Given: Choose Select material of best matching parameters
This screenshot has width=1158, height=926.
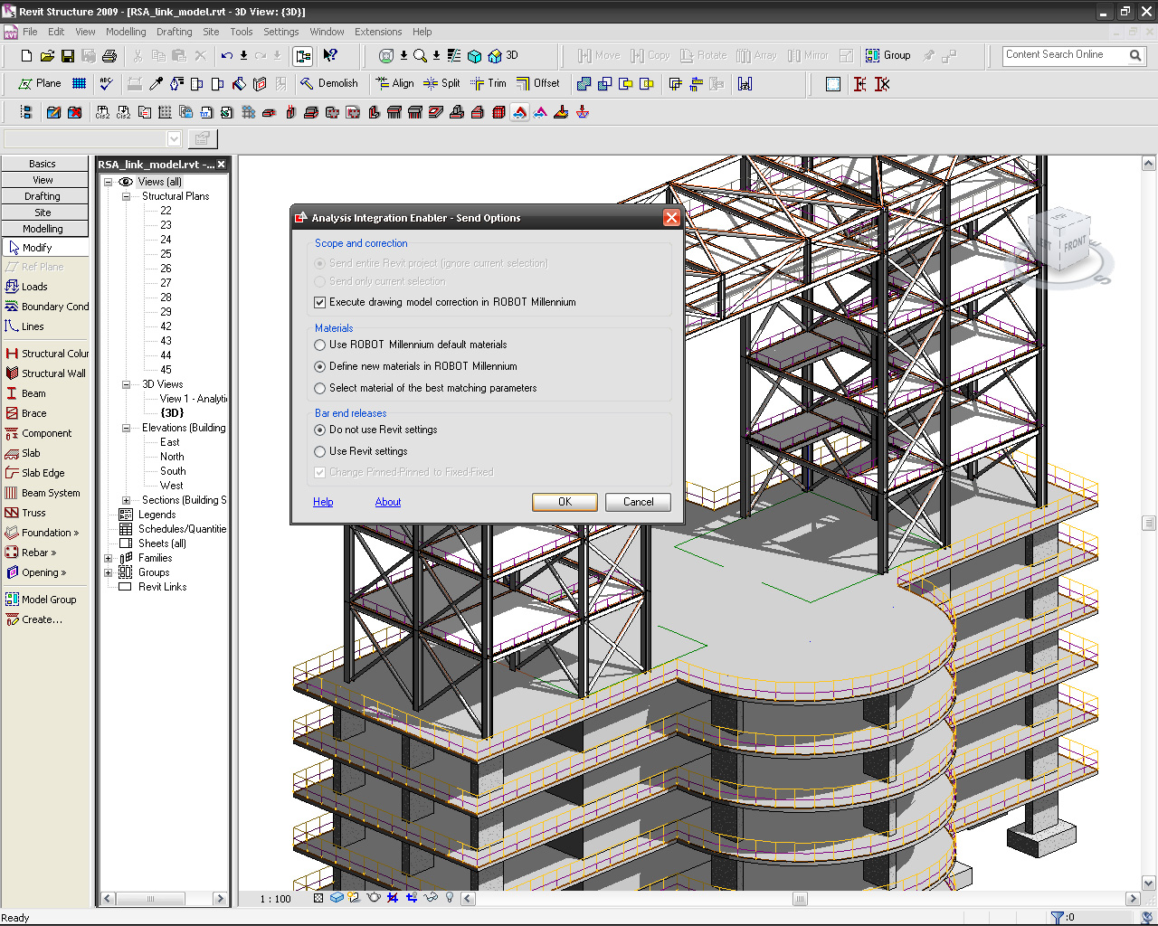Looking at the screenshot, I should pos(320,389).
